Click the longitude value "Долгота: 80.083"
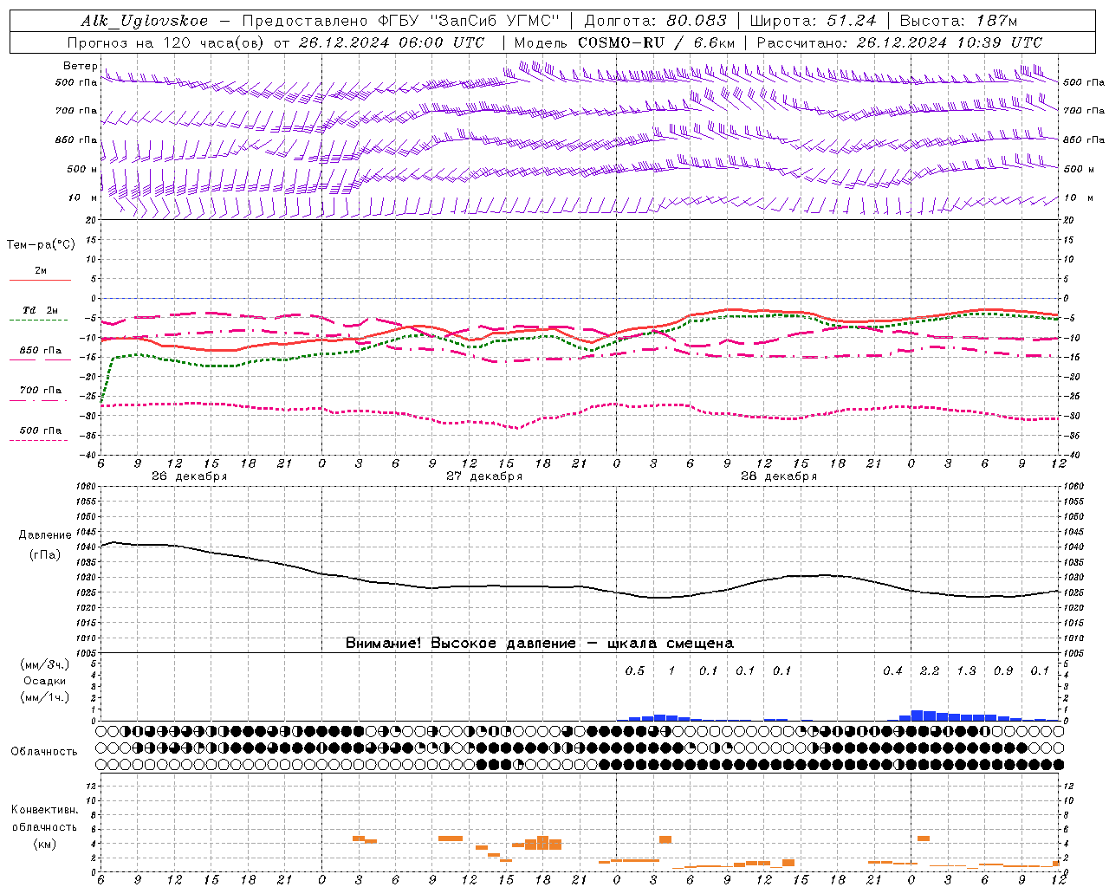This screenshot has width=1109, height=887. coord(654,21)
